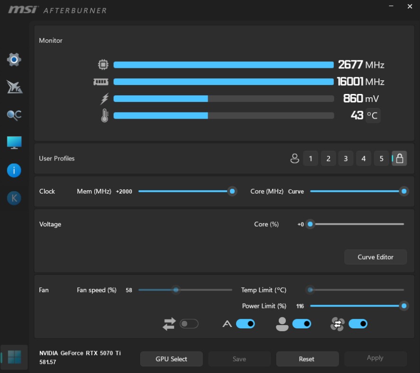This screenshot has width=420, height=373.
Task: Start the OC Scanner tool
Action: pyautogui.click(x=14, y=115)
